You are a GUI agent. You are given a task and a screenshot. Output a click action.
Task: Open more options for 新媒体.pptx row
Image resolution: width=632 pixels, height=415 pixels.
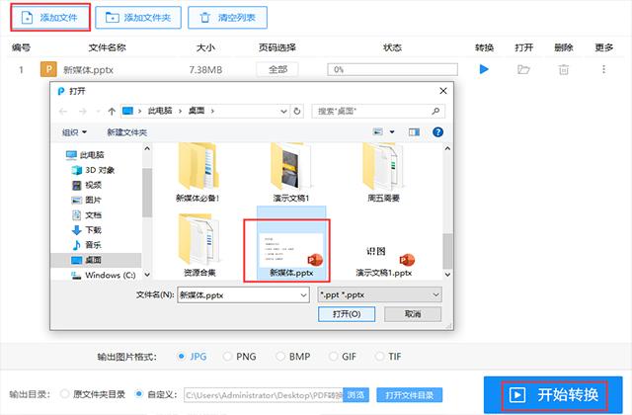603,69
